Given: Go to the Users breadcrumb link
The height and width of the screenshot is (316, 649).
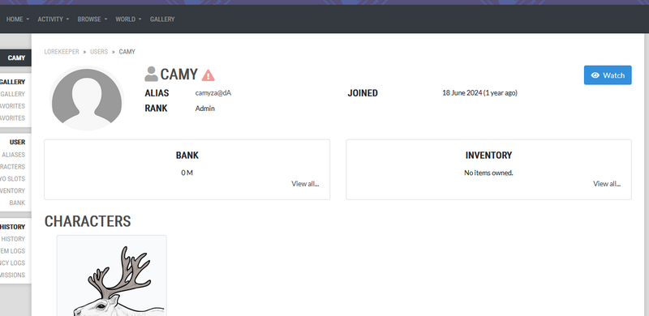Looking at the screenshot, I should point(99,52).
